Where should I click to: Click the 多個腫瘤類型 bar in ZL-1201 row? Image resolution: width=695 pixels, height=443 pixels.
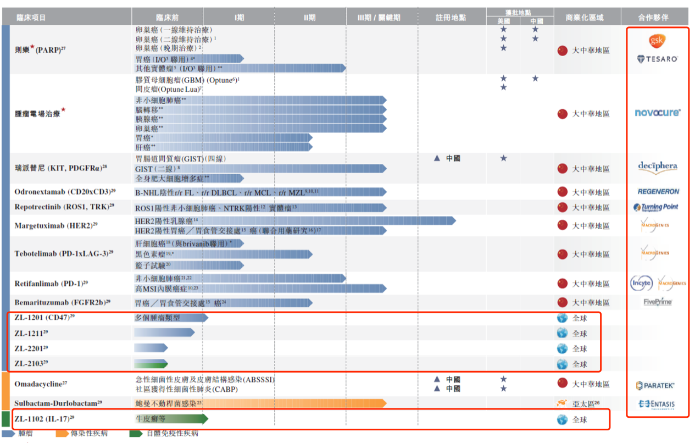pos(171,318)
